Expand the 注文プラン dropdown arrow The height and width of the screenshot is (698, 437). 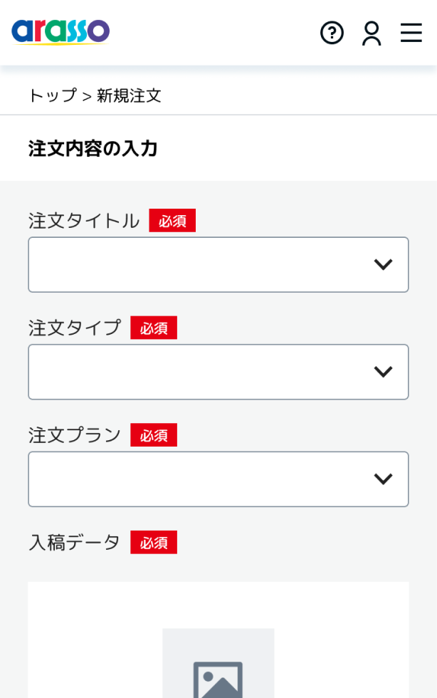click(383, 479)
